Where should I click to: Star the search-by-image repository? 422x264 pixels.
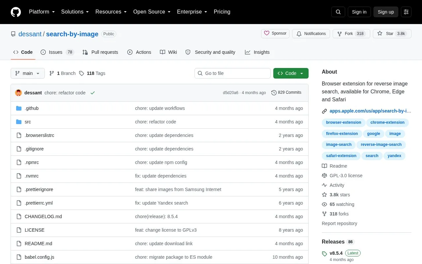tap(392, 34)
